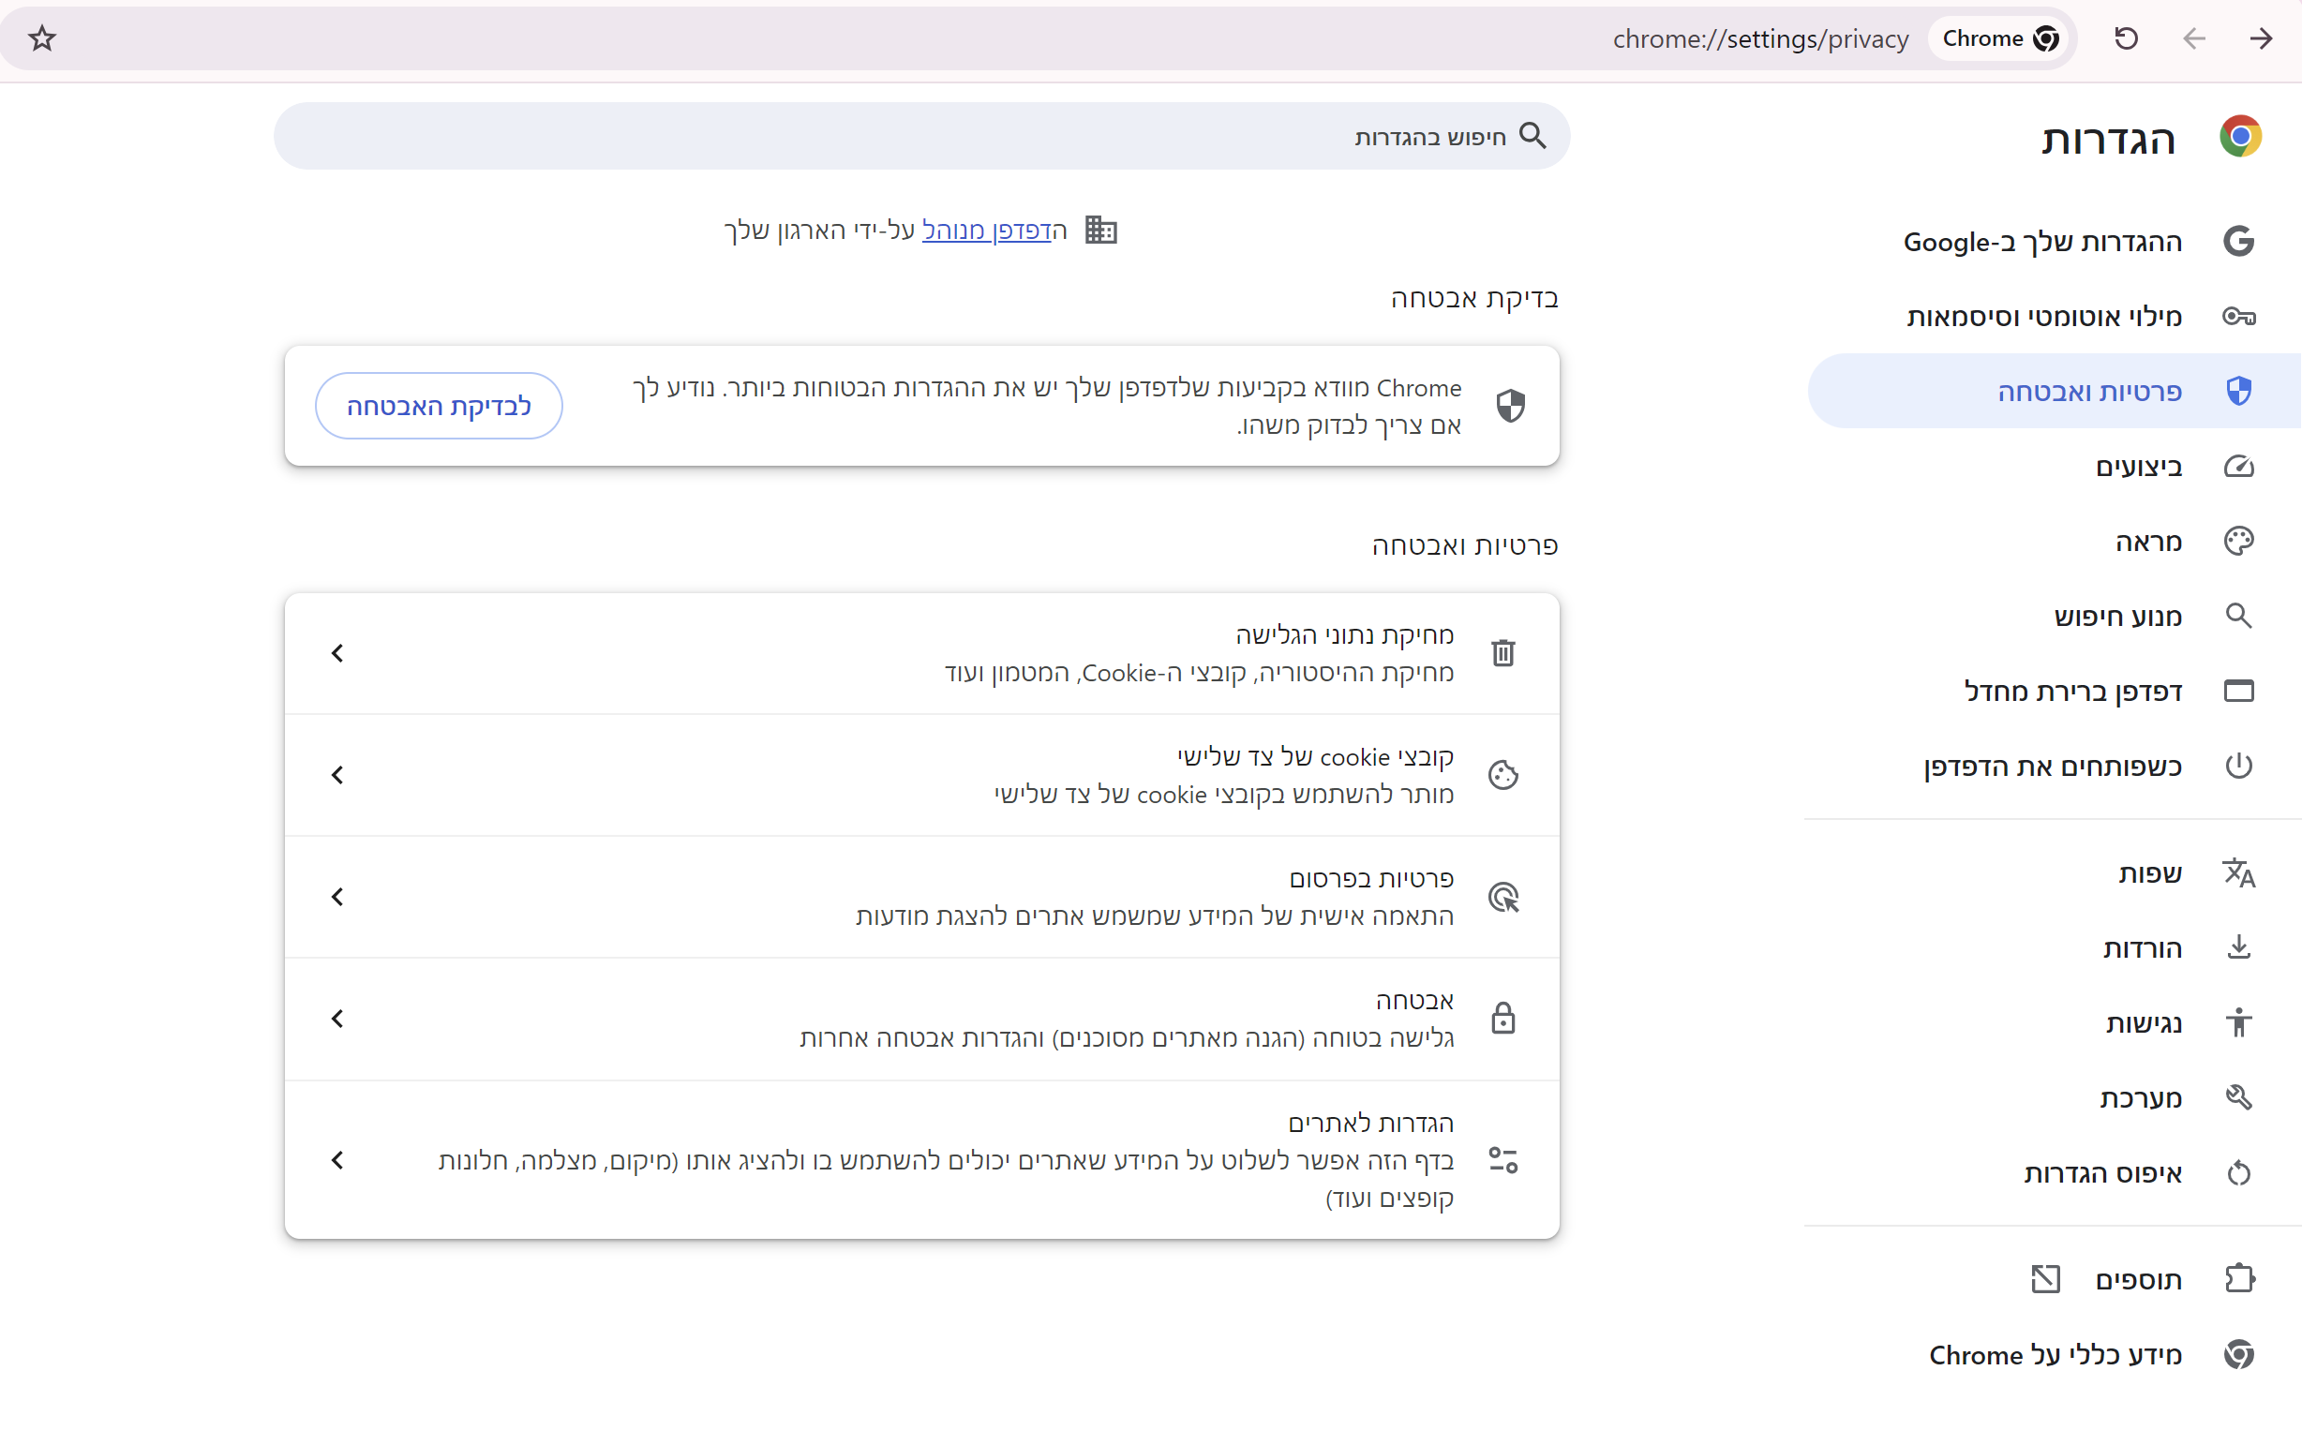Click the bookmark star icon
Screen dimensions: 2302x1445
[42, 39]
